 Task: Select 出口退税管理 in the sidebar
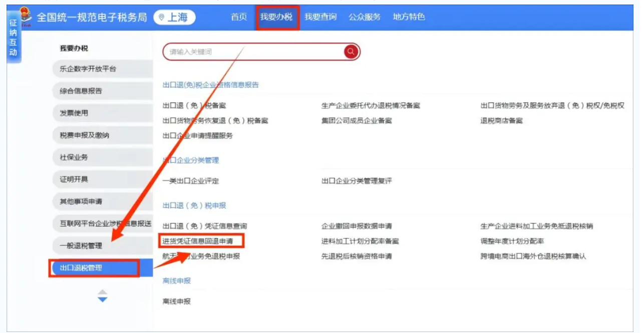point(95,268)
